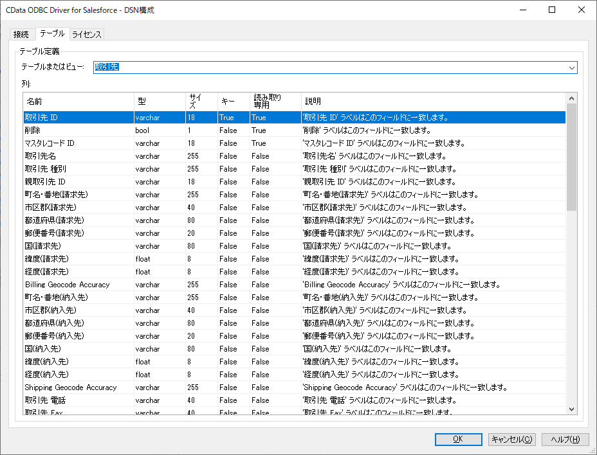Image resolution: width=597 pixels, height=455 pixels.
Task: Select the 親取引先 ID row
Action: [294, 182]
